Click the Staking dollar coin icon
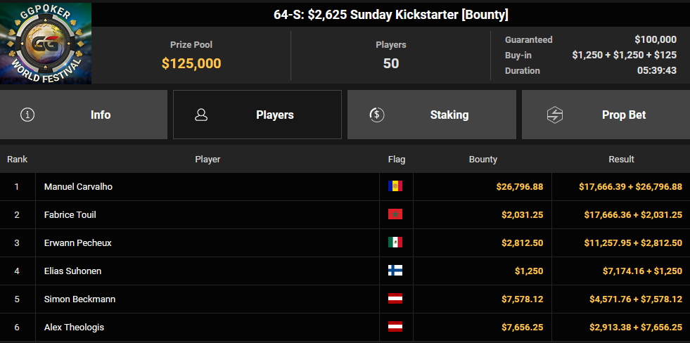690x343 pixels. point(376,115)
